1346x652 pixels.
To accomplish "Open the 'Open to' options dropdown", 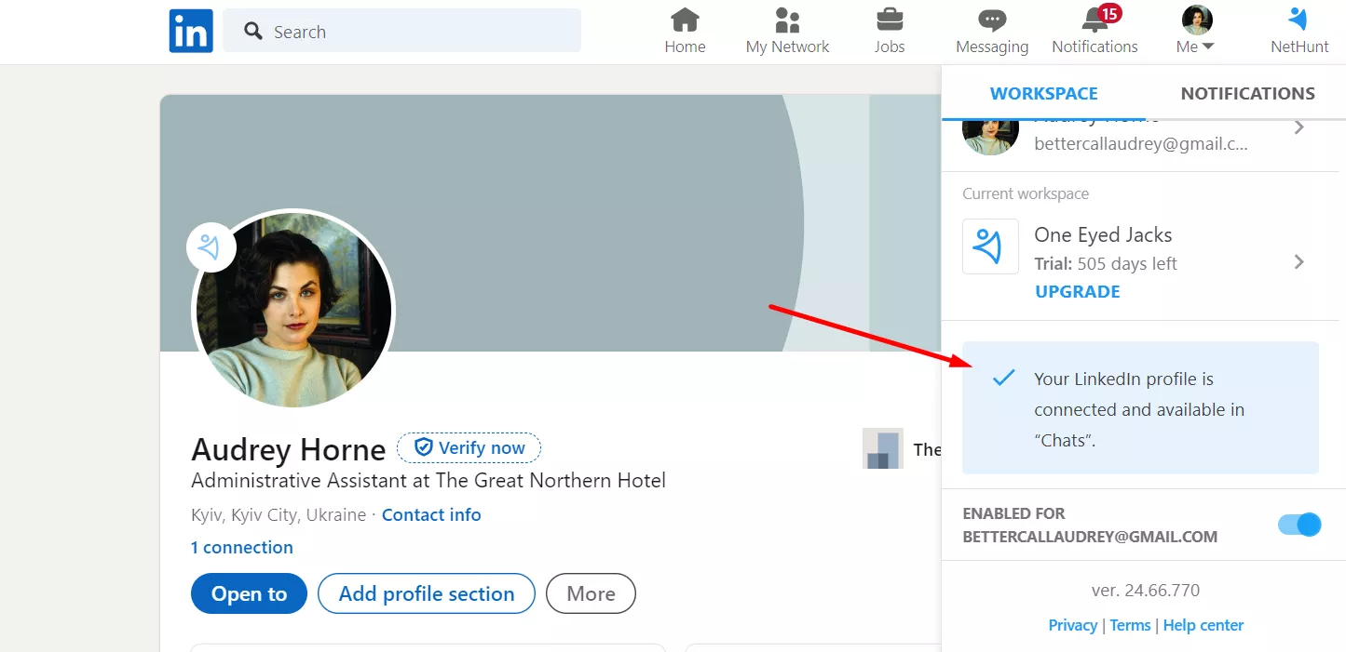I will [249, 593].
